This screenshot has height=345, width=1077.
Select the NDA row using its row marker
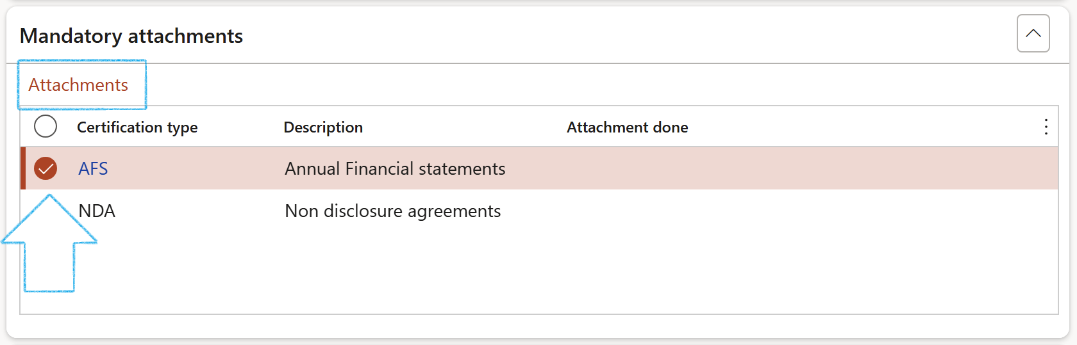(x=46, y=211)
